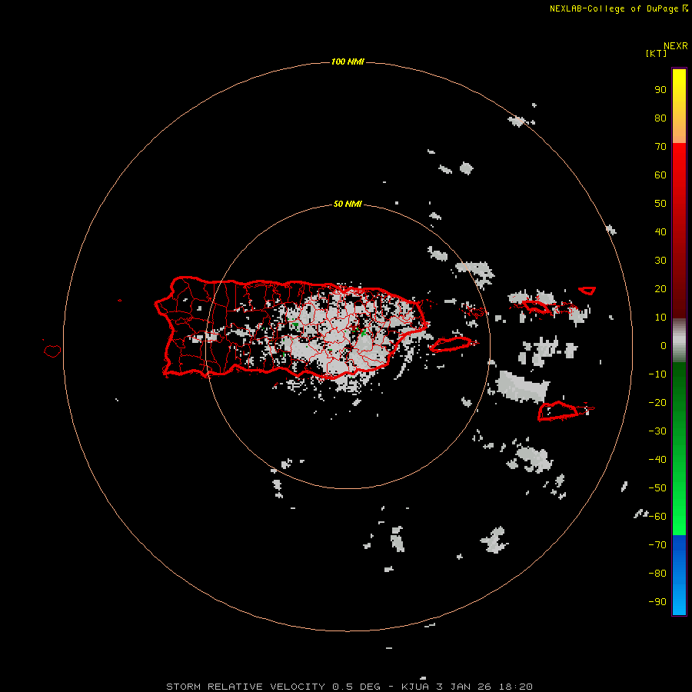Select the 100 NMI range ring label
Viewport: 692px width, 692px height.
348,62
